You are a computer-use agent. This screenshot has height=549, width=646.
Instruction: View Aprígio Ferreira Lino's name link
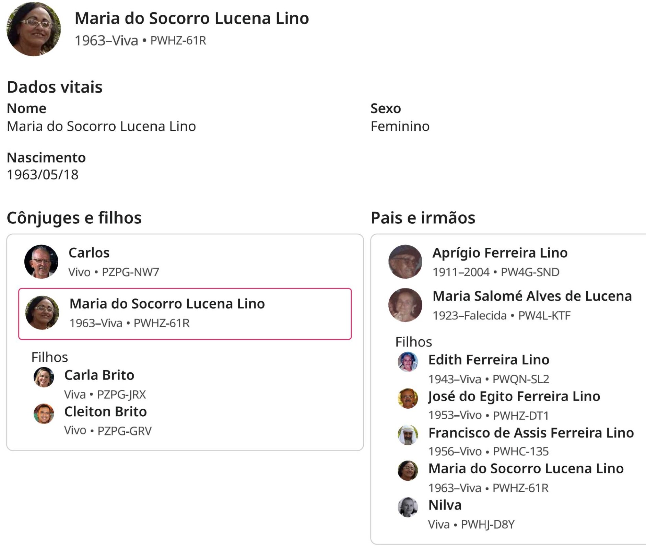point(500,253)
